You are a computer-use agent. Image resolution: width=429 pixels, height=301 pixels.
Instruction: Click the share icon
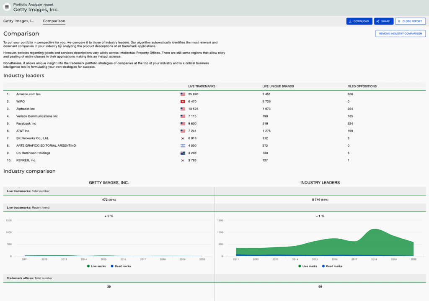pos(378,21)
